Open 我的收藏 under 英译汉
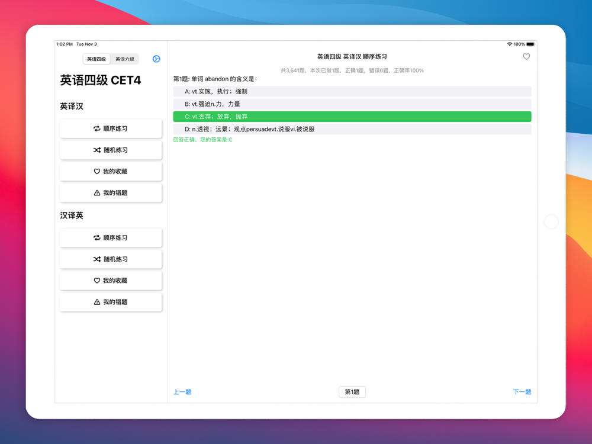This screenshot has height=444, width=592. (x=111, y=172)
